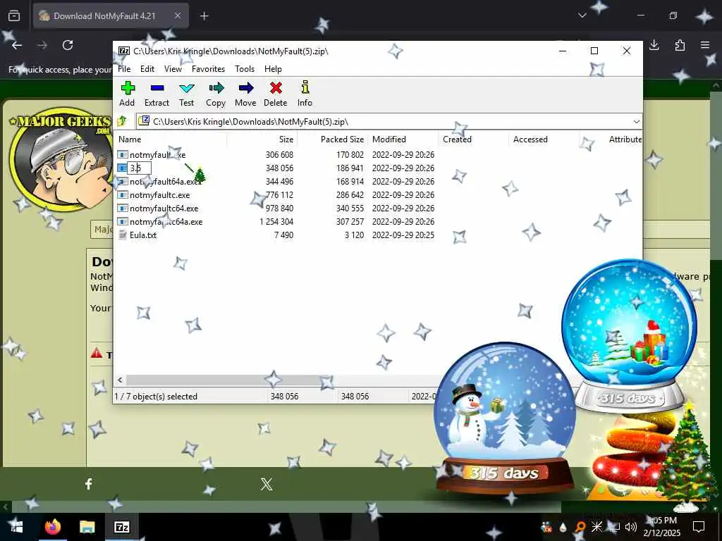Open the Help menu

point(273,69)
